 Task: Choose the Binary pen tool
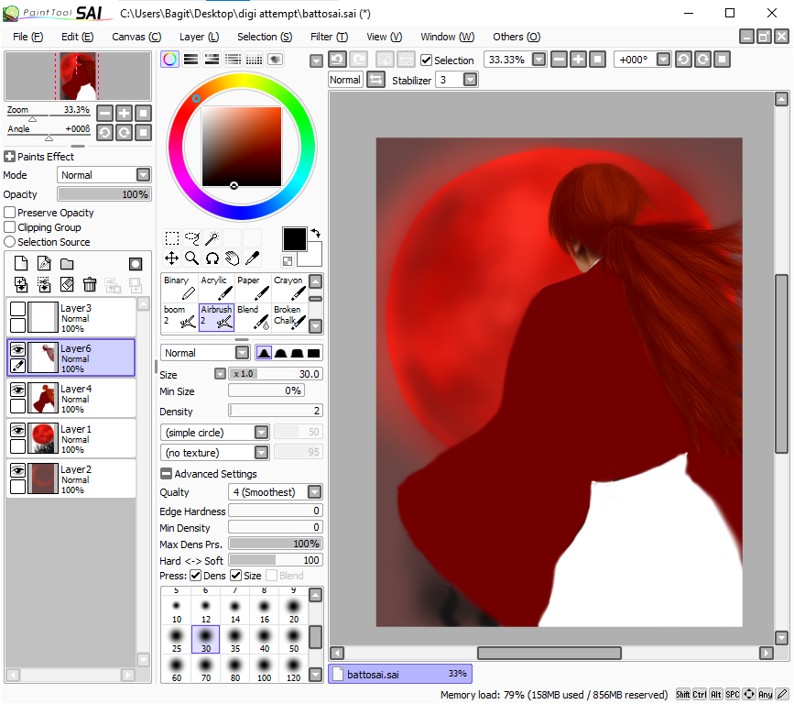(179, 288)
